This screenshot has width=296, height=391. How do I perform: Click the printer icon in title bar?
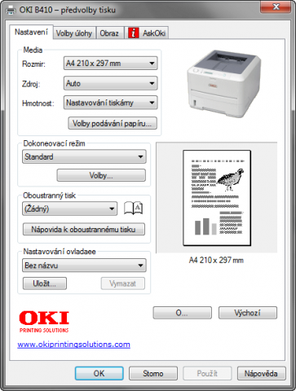[11, 10]
